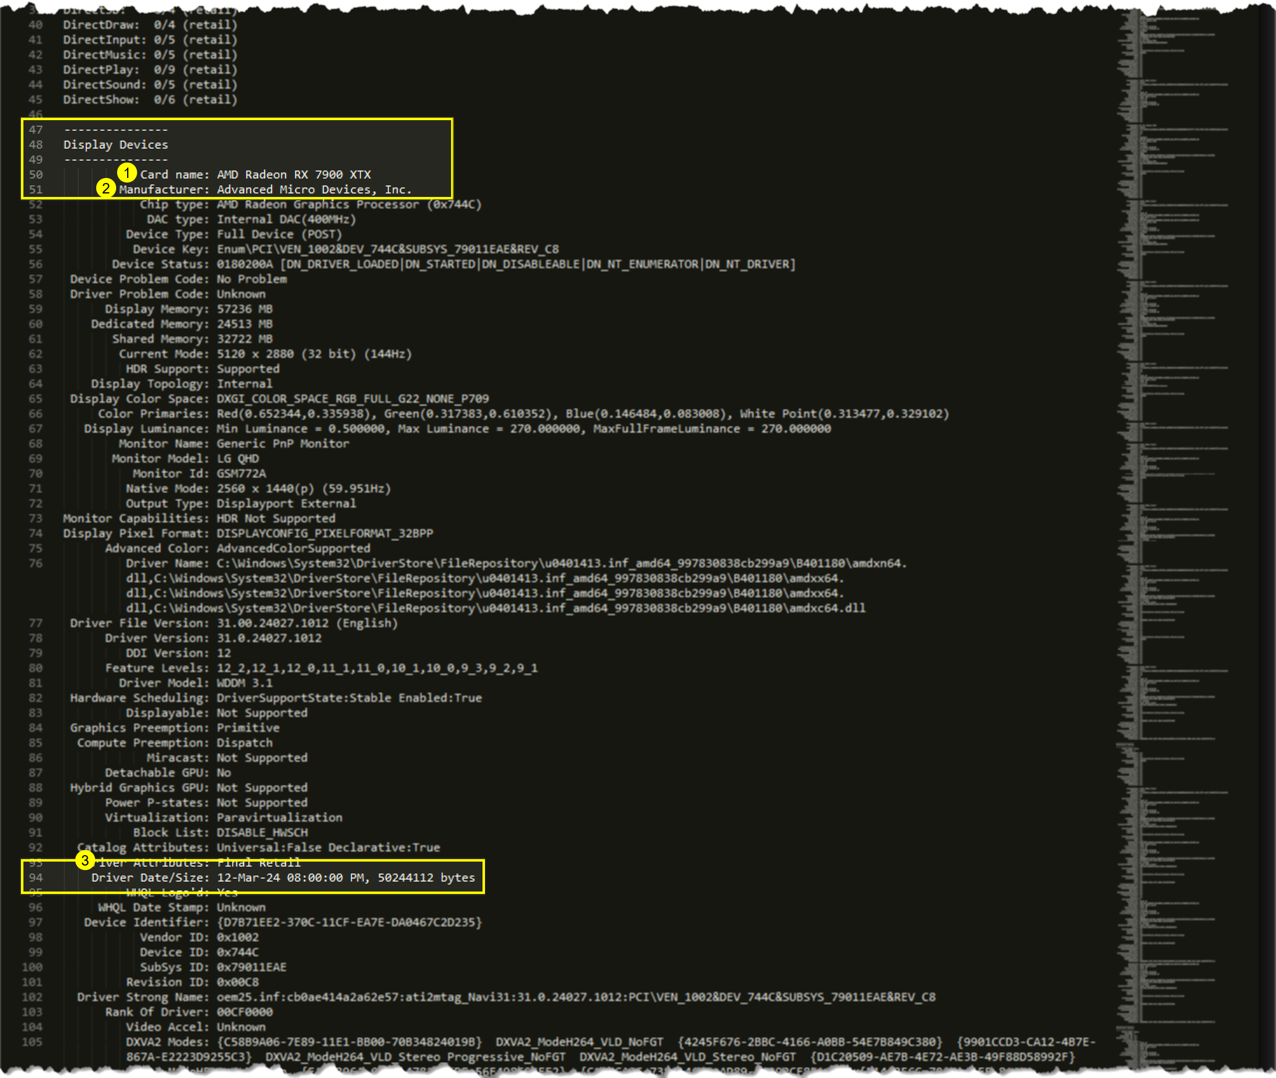Click the 'Display Pixel Format: DISPLAYCONFIG_PIXELFORMAT_32BPP' line

248,534
